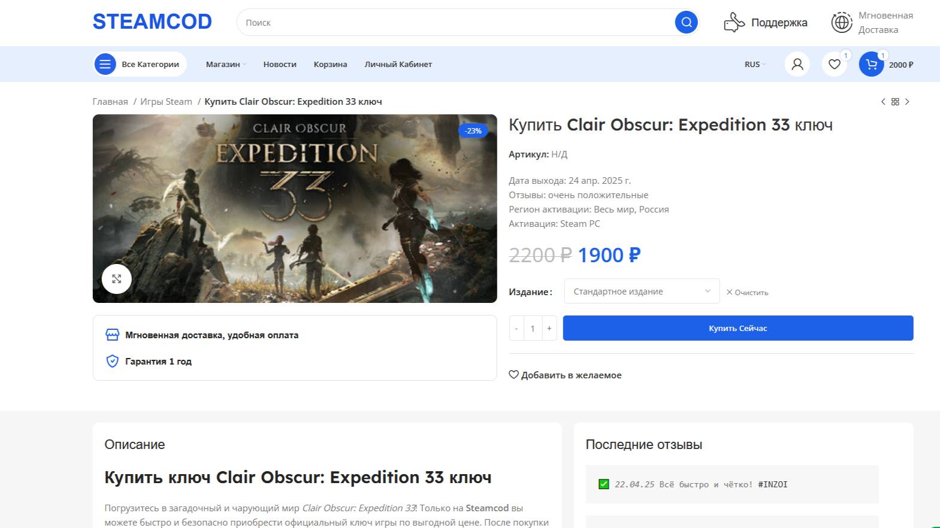Click the shield guarantee icon

[112, 361]
